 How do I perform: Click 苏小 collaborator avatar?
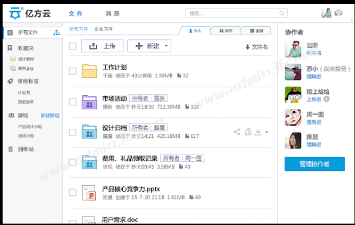coord(293,72)
